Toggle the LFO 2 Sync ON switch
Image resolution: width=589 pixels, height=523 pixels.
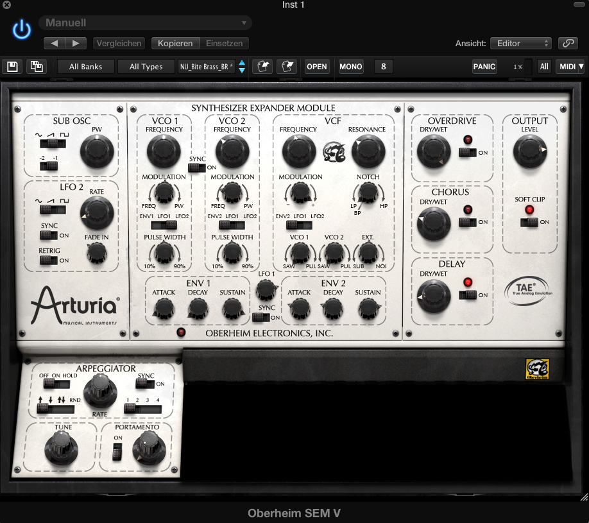[x=49, y=236]
